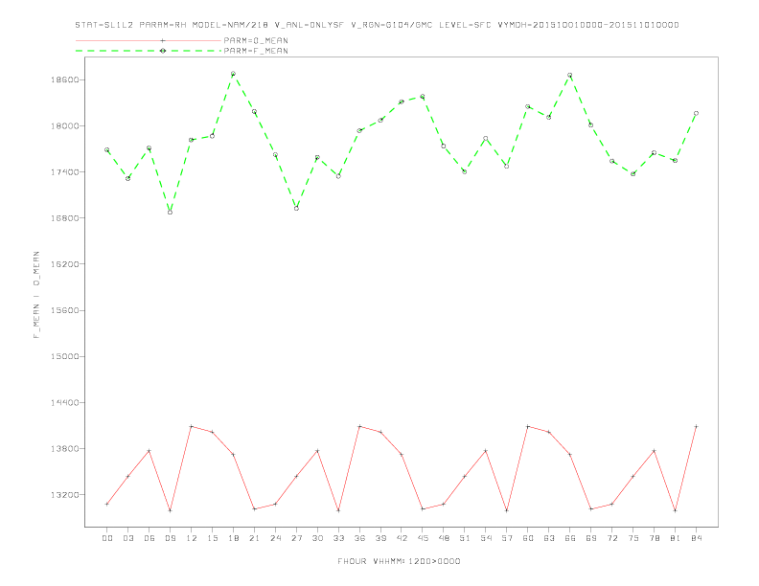The width and height of the screenshot is (759, 586).
Task: Click the x-axis tick label 12
Action: [192, 538]
